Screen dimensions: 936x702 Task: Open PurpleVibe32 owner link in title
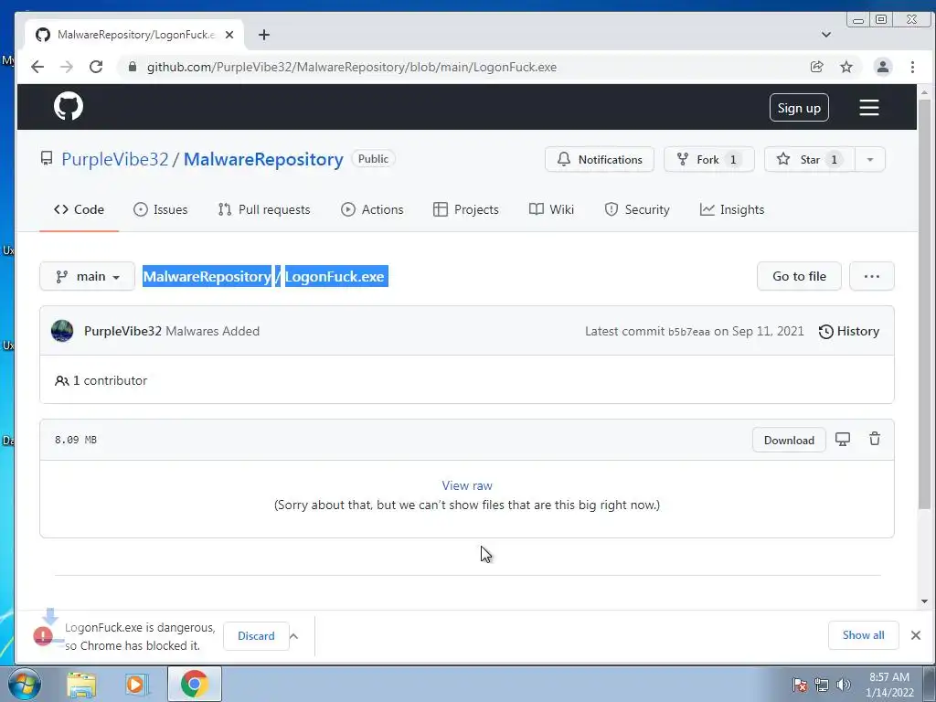pos(114,159)
